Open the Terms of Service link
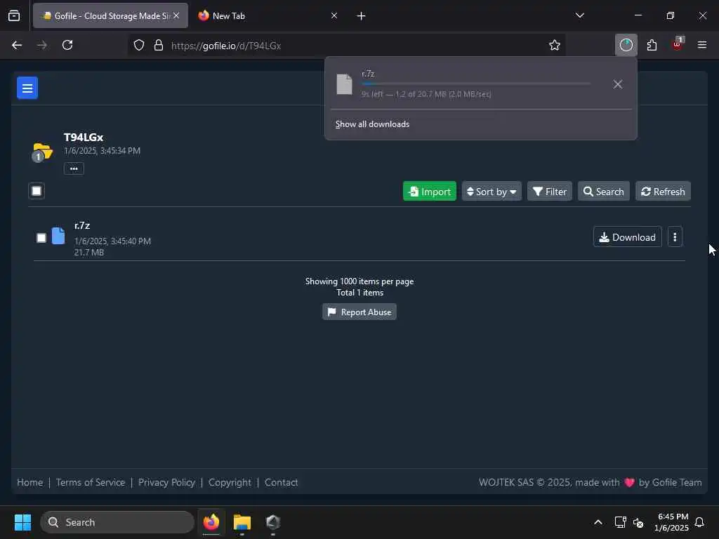This screenshot has height=539, width=719. point(91,482)
